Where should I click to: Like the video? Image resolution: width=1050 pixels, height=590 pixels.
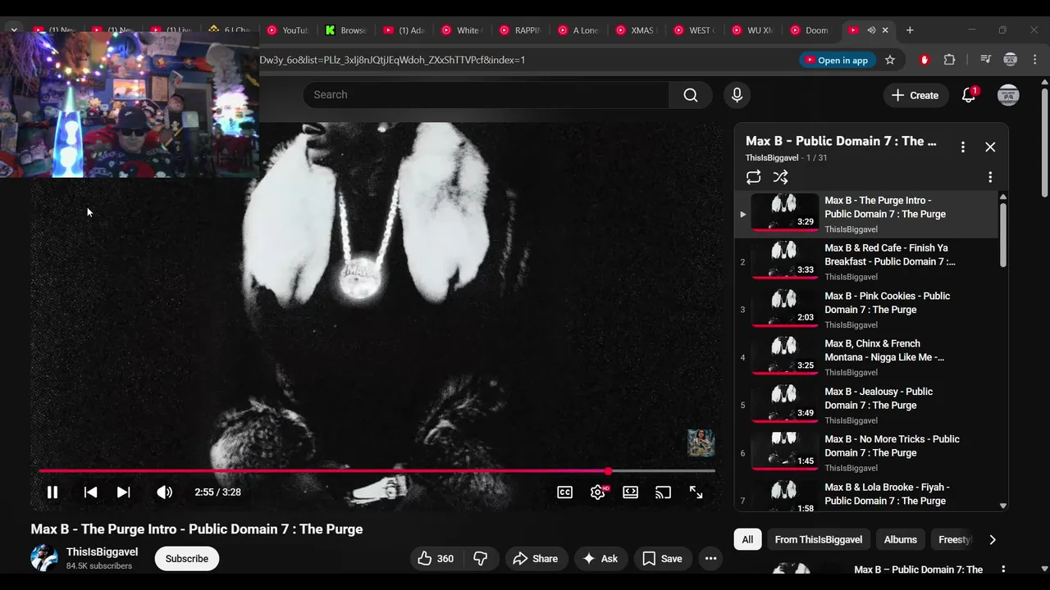coord(436,559)
